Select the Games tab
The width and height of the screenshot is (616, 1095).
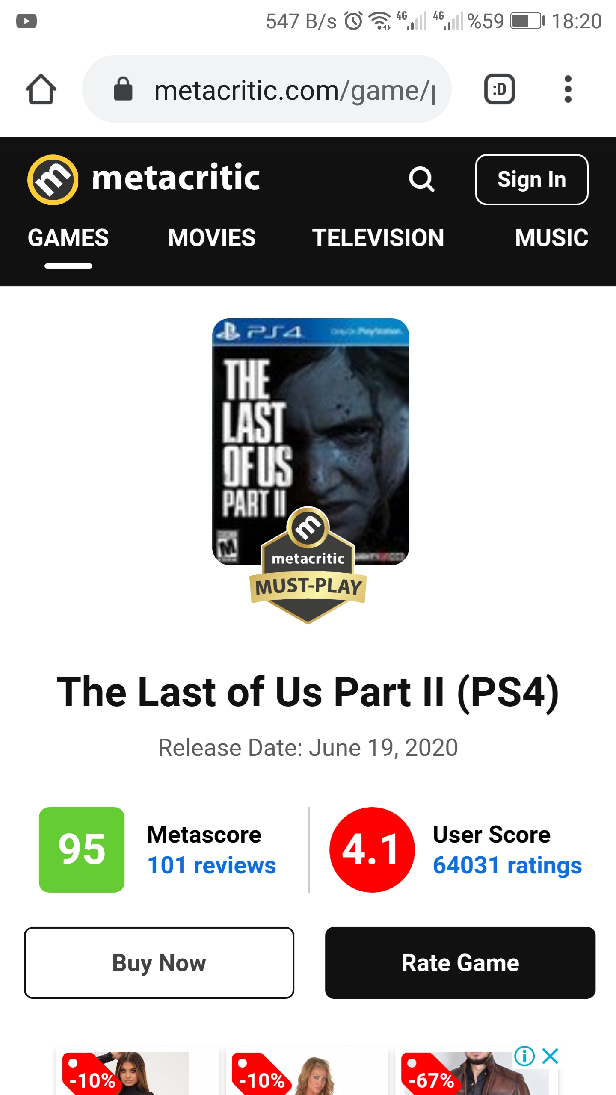coord(68,238)
